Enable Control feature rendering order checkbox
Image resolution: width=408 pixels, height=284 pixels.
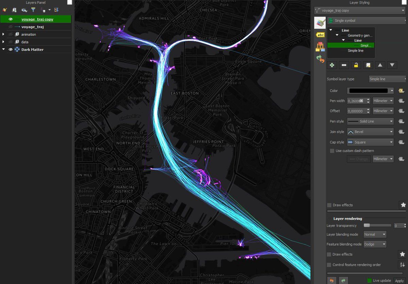pyautogui.click(x=329, y=265)
